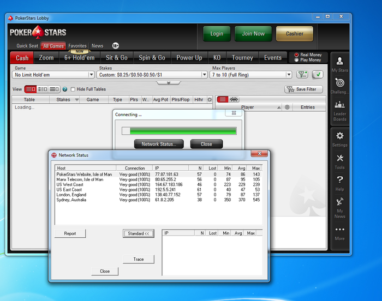Toggle the Hide Full Tables checkbox
Image resolution: width=382 pixels, height=301 pixels.
pos(73,89)
